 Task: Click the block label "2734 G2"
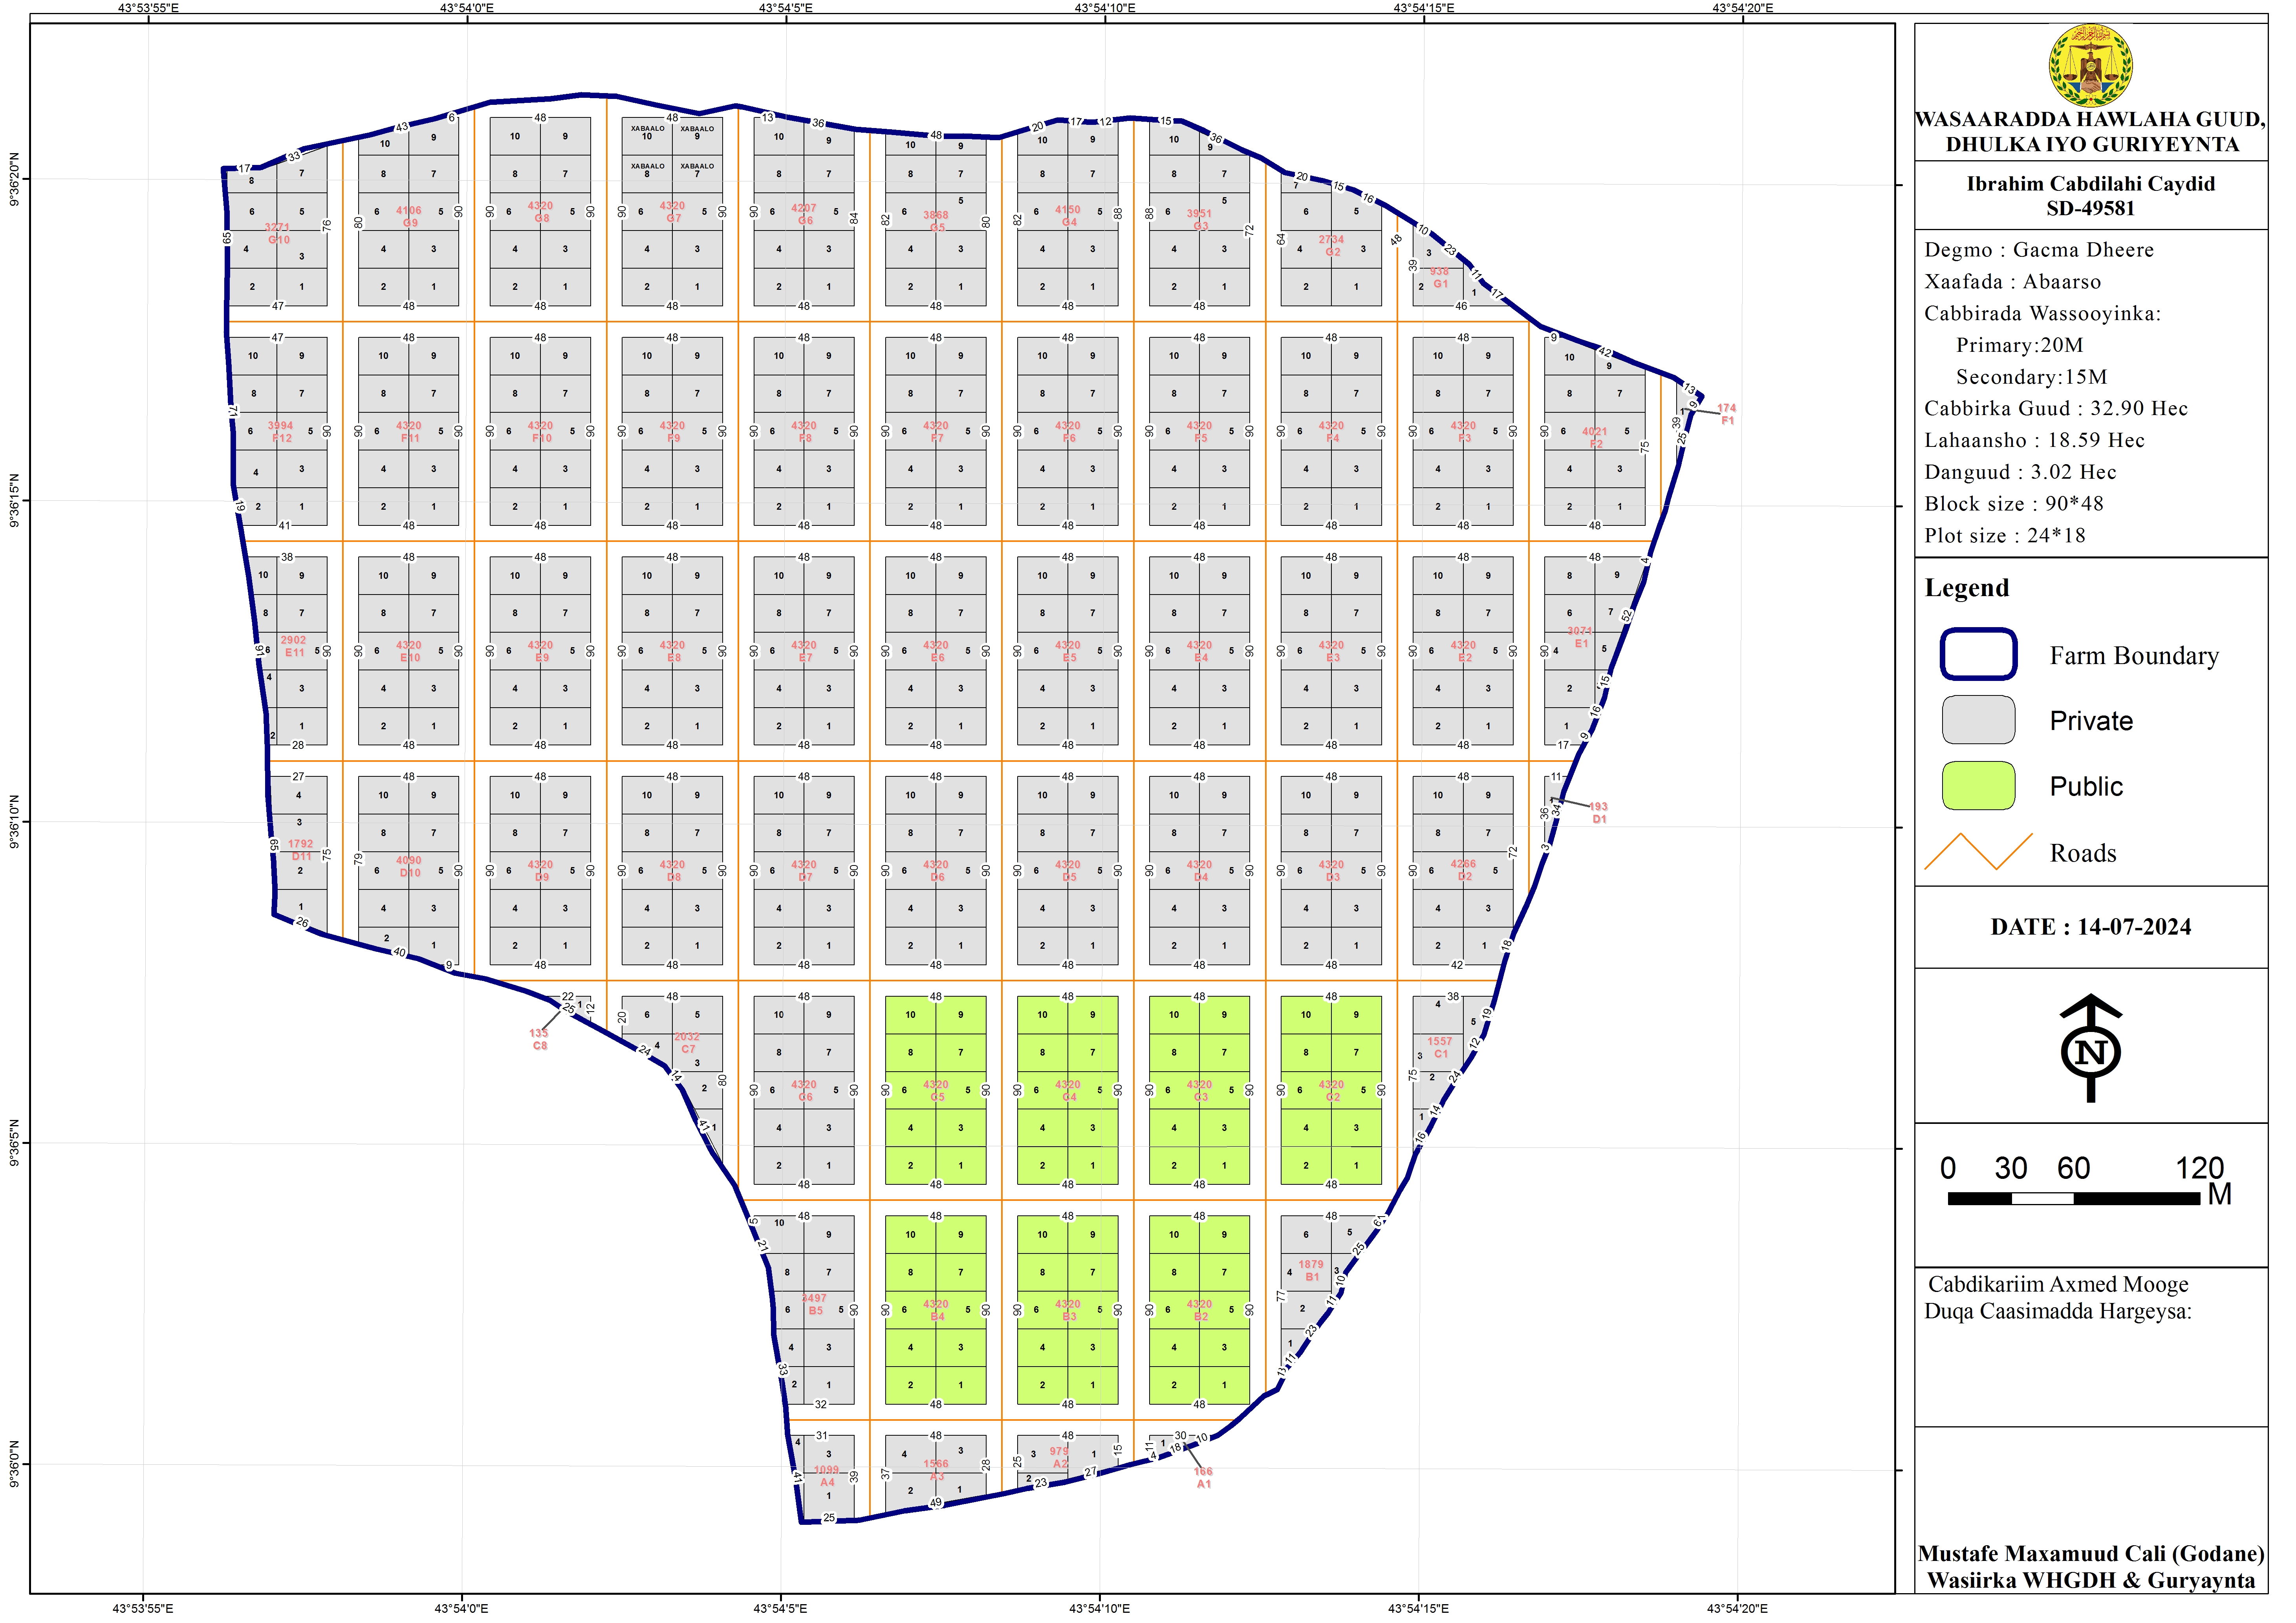tap(1331, 246)
